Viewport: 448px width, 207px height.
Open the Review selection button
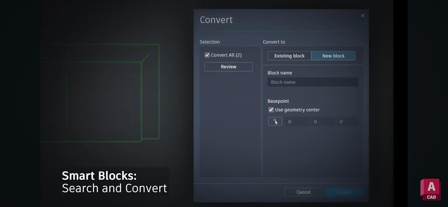228,67
